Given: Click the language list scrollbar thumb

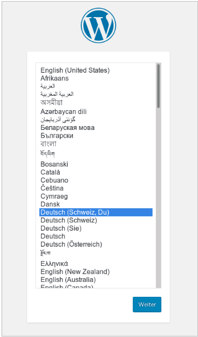Looking at the screenshot, I should click(x=159, y=86).
